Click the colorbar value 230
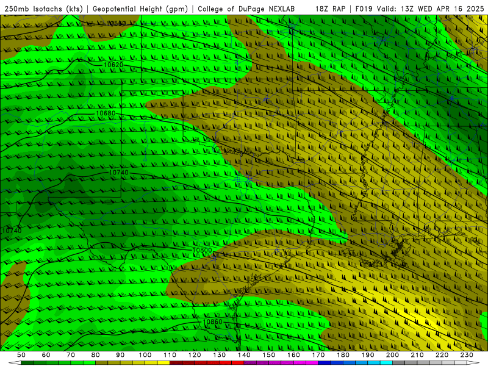The height and width of the screenshot is (366, 488). (467, 355)
